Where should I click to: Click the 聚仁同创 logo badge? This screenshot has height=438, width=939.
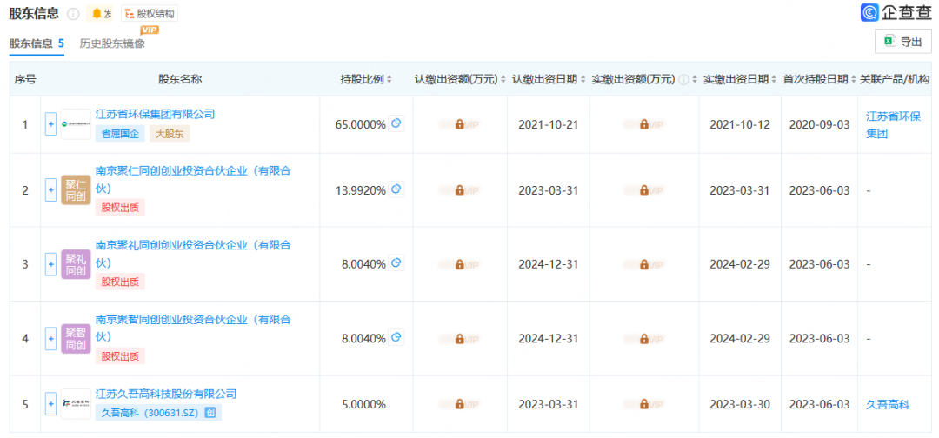tap(76, 190)
